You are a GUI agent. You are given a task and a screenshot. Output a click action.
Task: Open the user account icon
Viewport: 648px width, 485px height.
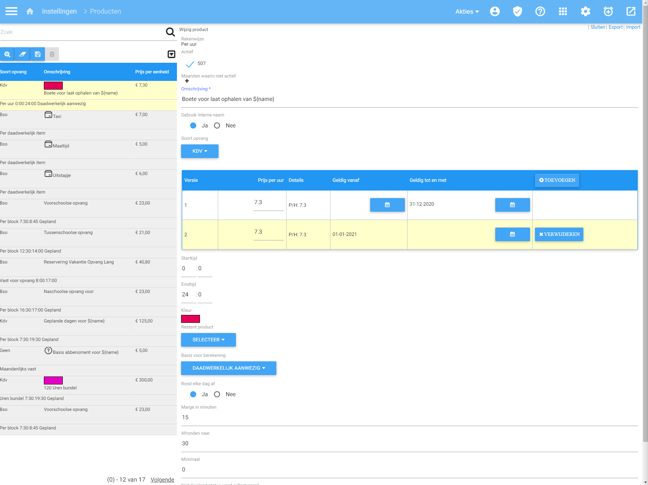pyautogui.click(x=495, y=11)
